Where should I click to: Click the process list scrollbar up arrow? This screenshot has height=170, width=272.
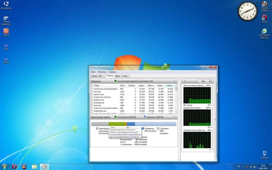click(176, 85)
